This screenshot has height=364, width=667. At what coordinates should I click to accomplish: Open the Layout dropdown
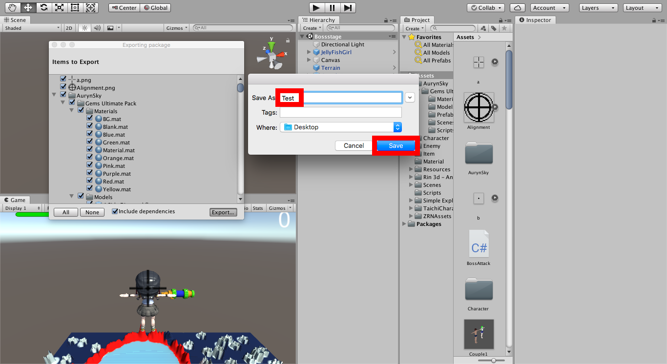(x=643, y=8)
